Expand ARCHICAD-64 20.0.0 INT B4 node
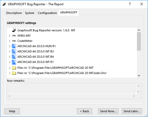Screen dimensions: 148x117 tap(9, 57)
